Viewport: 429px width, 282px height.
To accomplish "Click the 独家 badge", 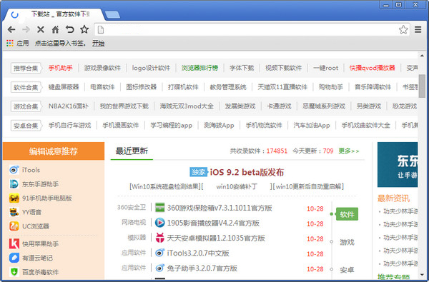I will tap(198, 172).
